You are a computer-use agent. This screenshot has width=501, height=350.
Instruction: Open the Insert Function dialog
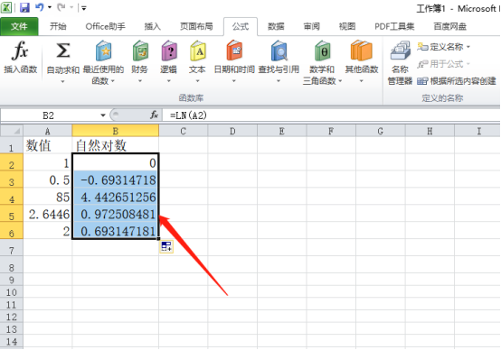(x=21, y=58)
